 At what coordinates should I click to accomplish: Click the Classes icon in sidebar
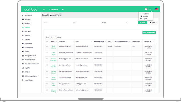tap(23, 39)
